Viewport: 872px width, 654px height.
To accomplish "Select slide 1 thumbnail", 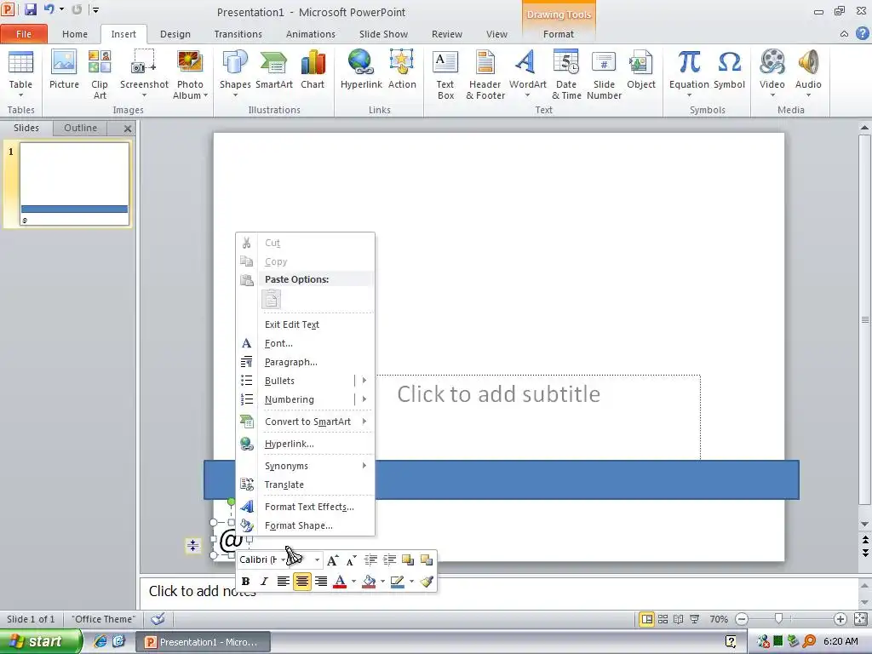I will 75,184.
